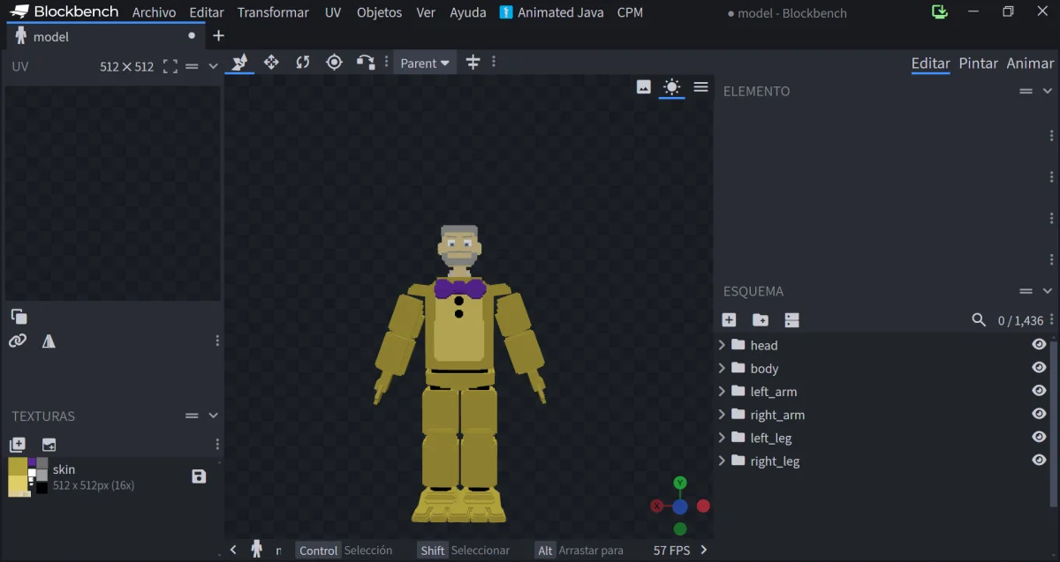The width and height of the screenshot is (1060, 562).
Task: Expand the head group
Action: tap(722, 345)
